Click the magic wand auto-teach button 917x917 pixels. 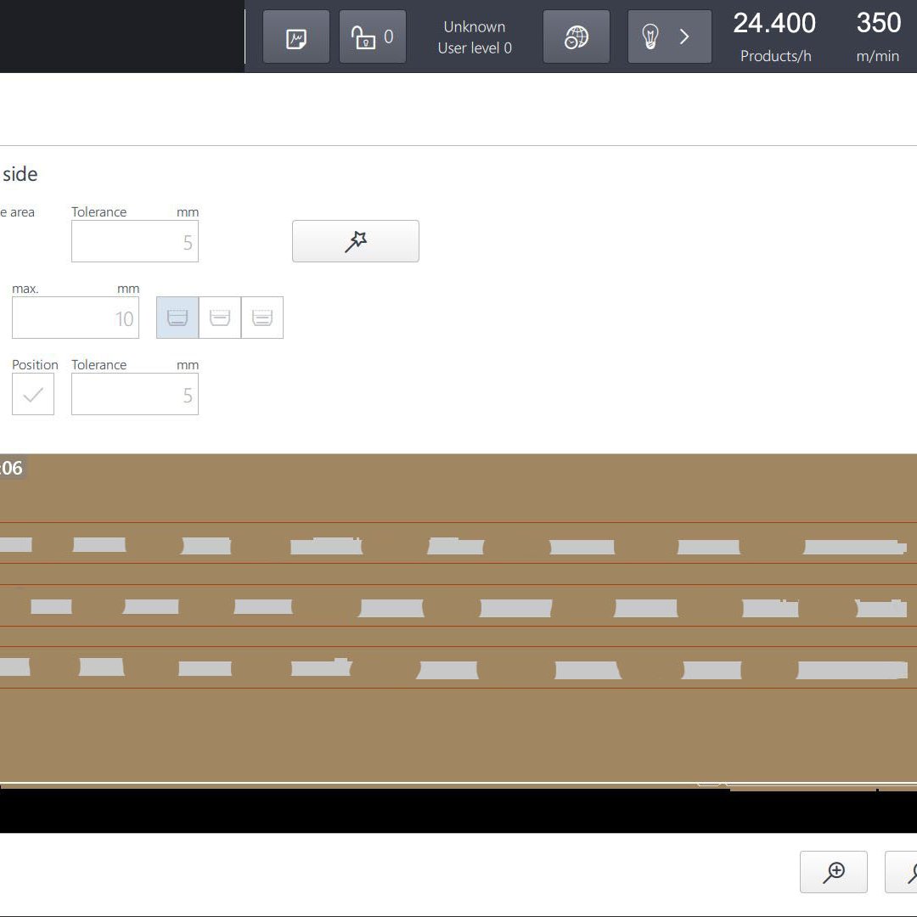[356, 241]
